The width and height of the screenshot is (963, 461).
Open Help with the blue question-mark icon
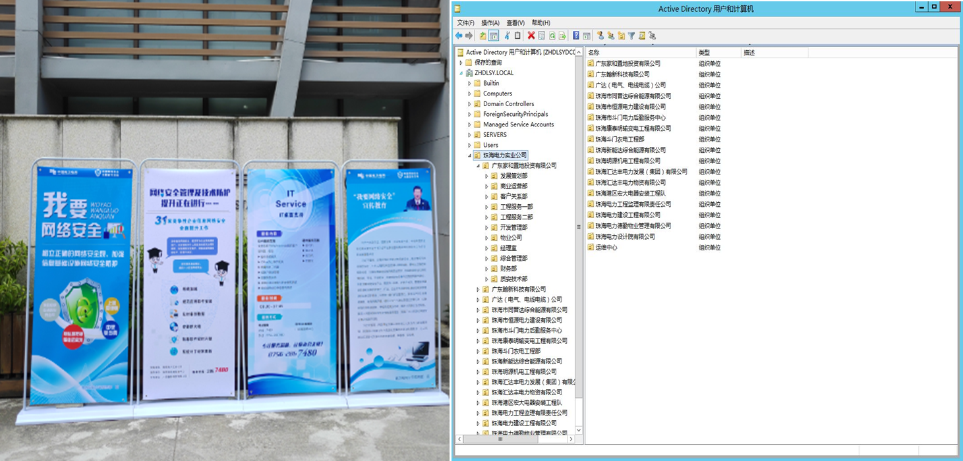(x=576, y=36)
